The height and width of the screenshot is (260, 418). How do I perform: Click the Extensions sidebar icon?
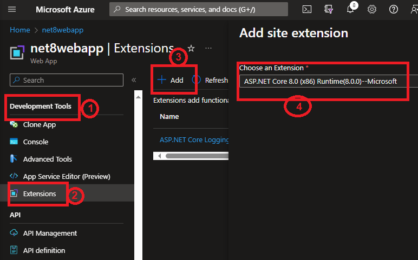14,193
